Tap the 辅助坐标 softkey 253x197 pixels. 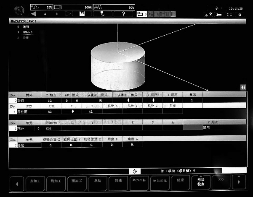(160, 183)
